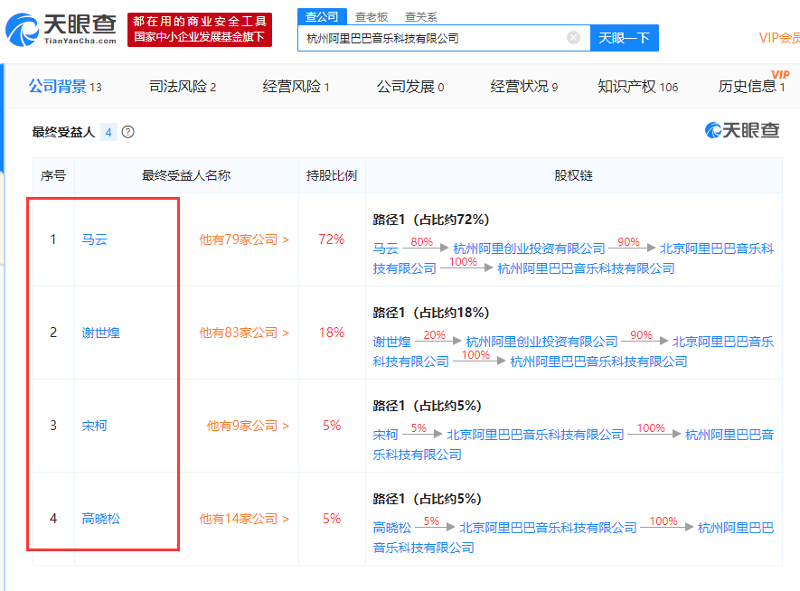Click the 股权链 column header
The width and height of the screenshot is (800, 591).
click(x=573, y=175)
